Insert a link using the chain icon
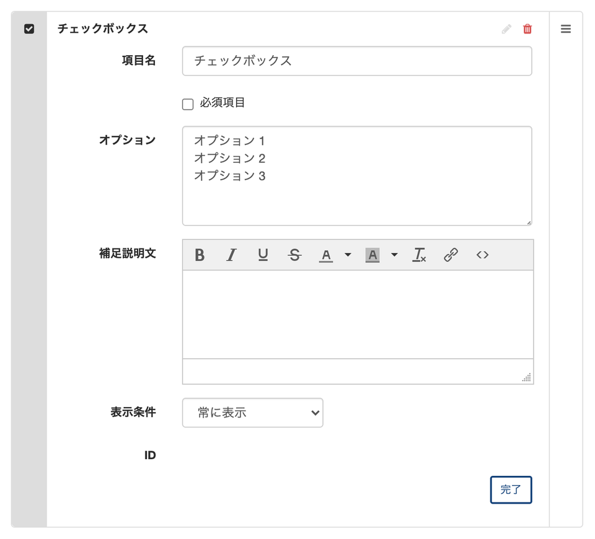The height and width of the screenshot is (539, 595). pos(451,255)
